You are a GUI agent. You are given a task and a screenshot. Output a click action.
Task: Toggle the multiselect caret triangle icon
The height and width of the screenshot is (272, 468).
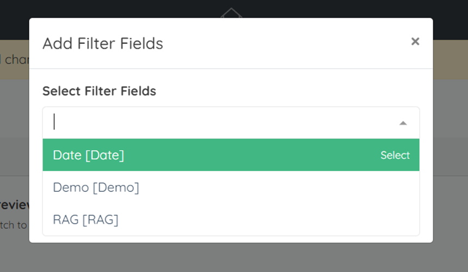[x=403, y=123]
